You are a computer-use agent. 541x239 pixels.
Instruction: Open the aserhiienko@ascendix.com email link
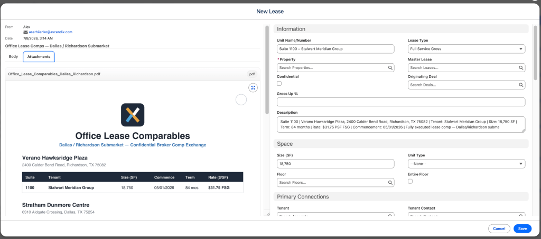tap(50, 32)
